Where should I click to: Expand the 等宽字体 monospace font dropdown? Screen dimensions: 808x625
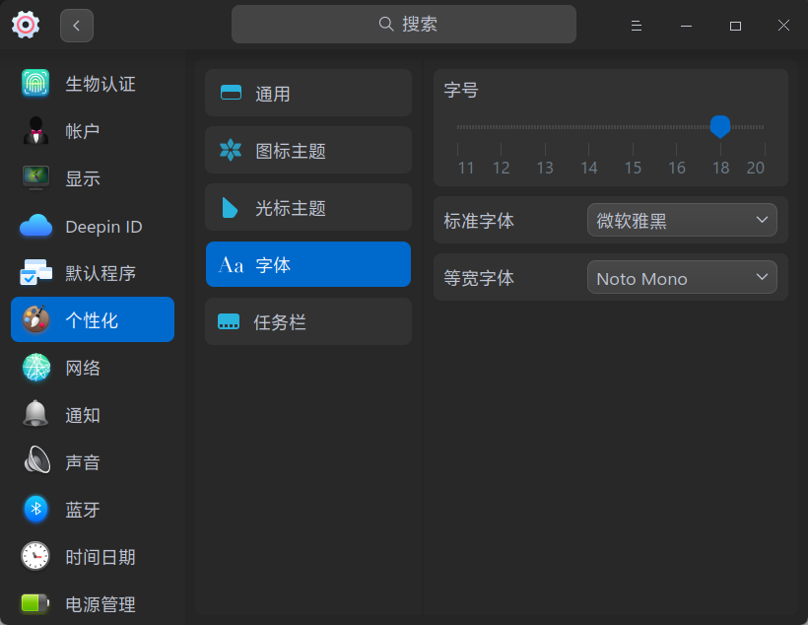pyautogui.click(x=682, y=277)
